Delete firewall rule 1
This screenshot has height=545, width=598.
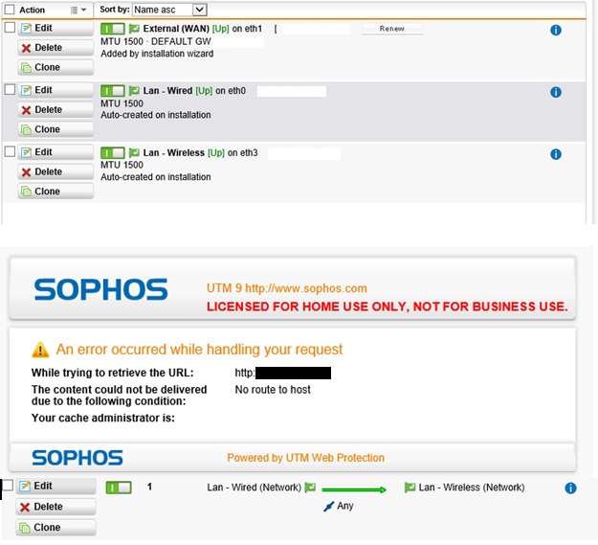[x=55, y=507]
